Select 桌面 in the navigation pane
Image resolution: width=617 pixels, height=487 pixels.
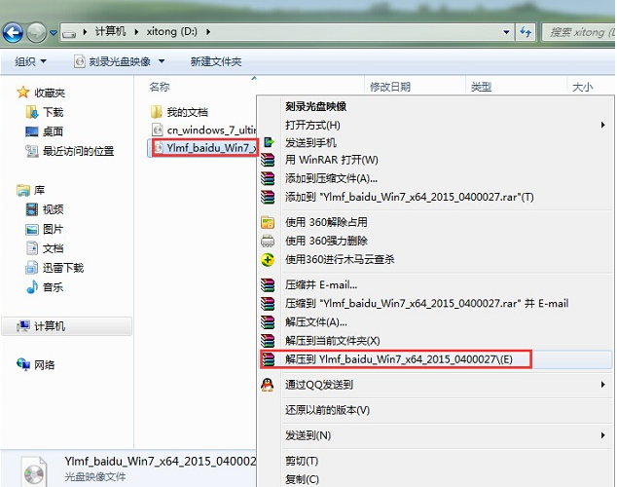coord(53,131)
